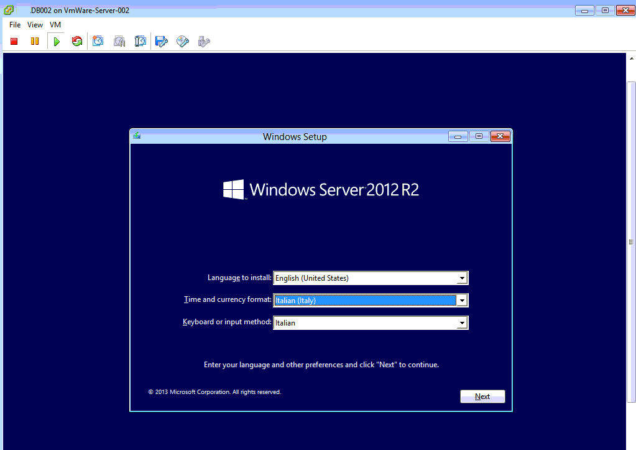Image resolution: width=636 pixels, height=450 pixels.
Task: Click the orange Suspend pause icon
Action: pyautogui.click(x=35, y=41)
